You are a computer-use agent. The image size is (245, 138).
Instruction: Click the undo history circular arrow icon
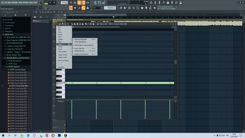point(151,3)
